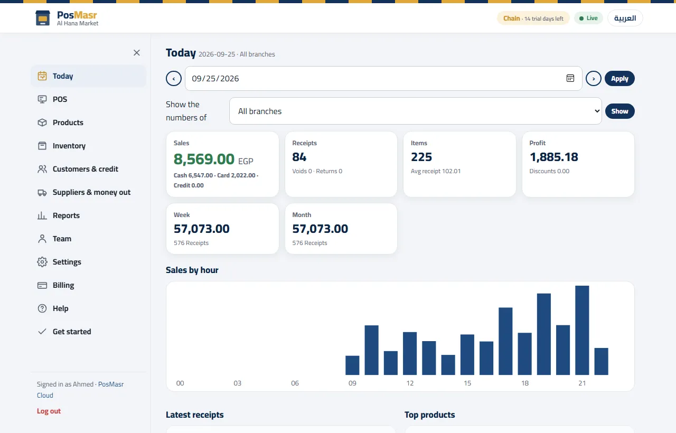Click the Voids 0 · Returns 0 text
This screenshot has height=433, width=676.
[317, 171]
